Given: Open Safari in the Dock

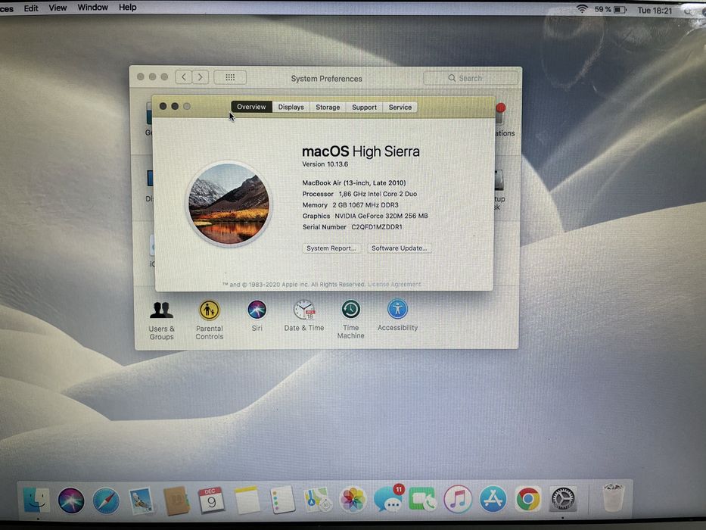Looking at the screenshot, I should [106, 500].
